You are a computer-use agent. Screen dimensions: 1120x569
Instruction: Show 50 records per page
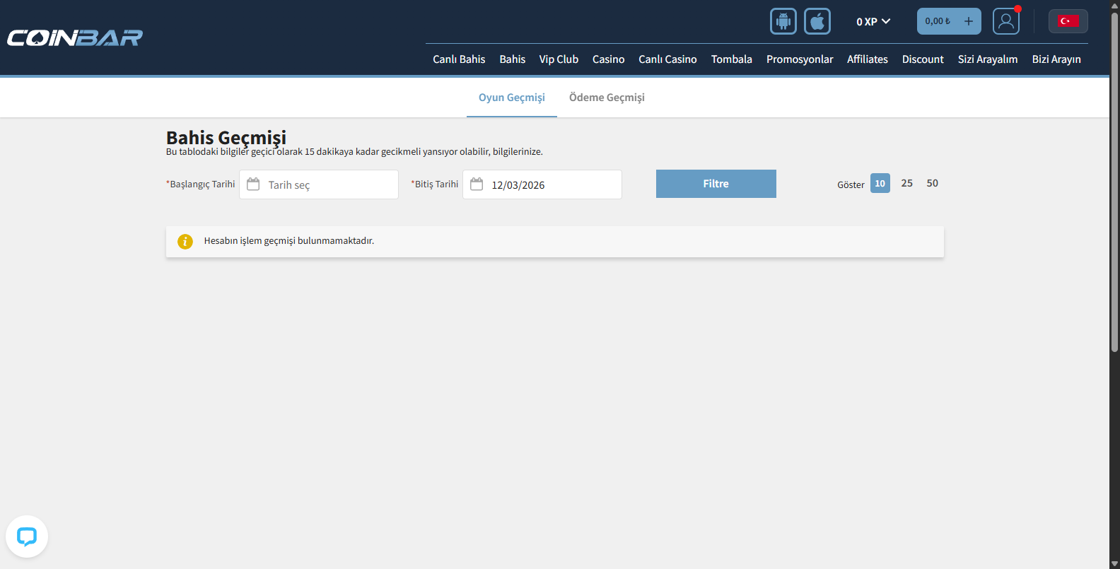pos(933,183)
